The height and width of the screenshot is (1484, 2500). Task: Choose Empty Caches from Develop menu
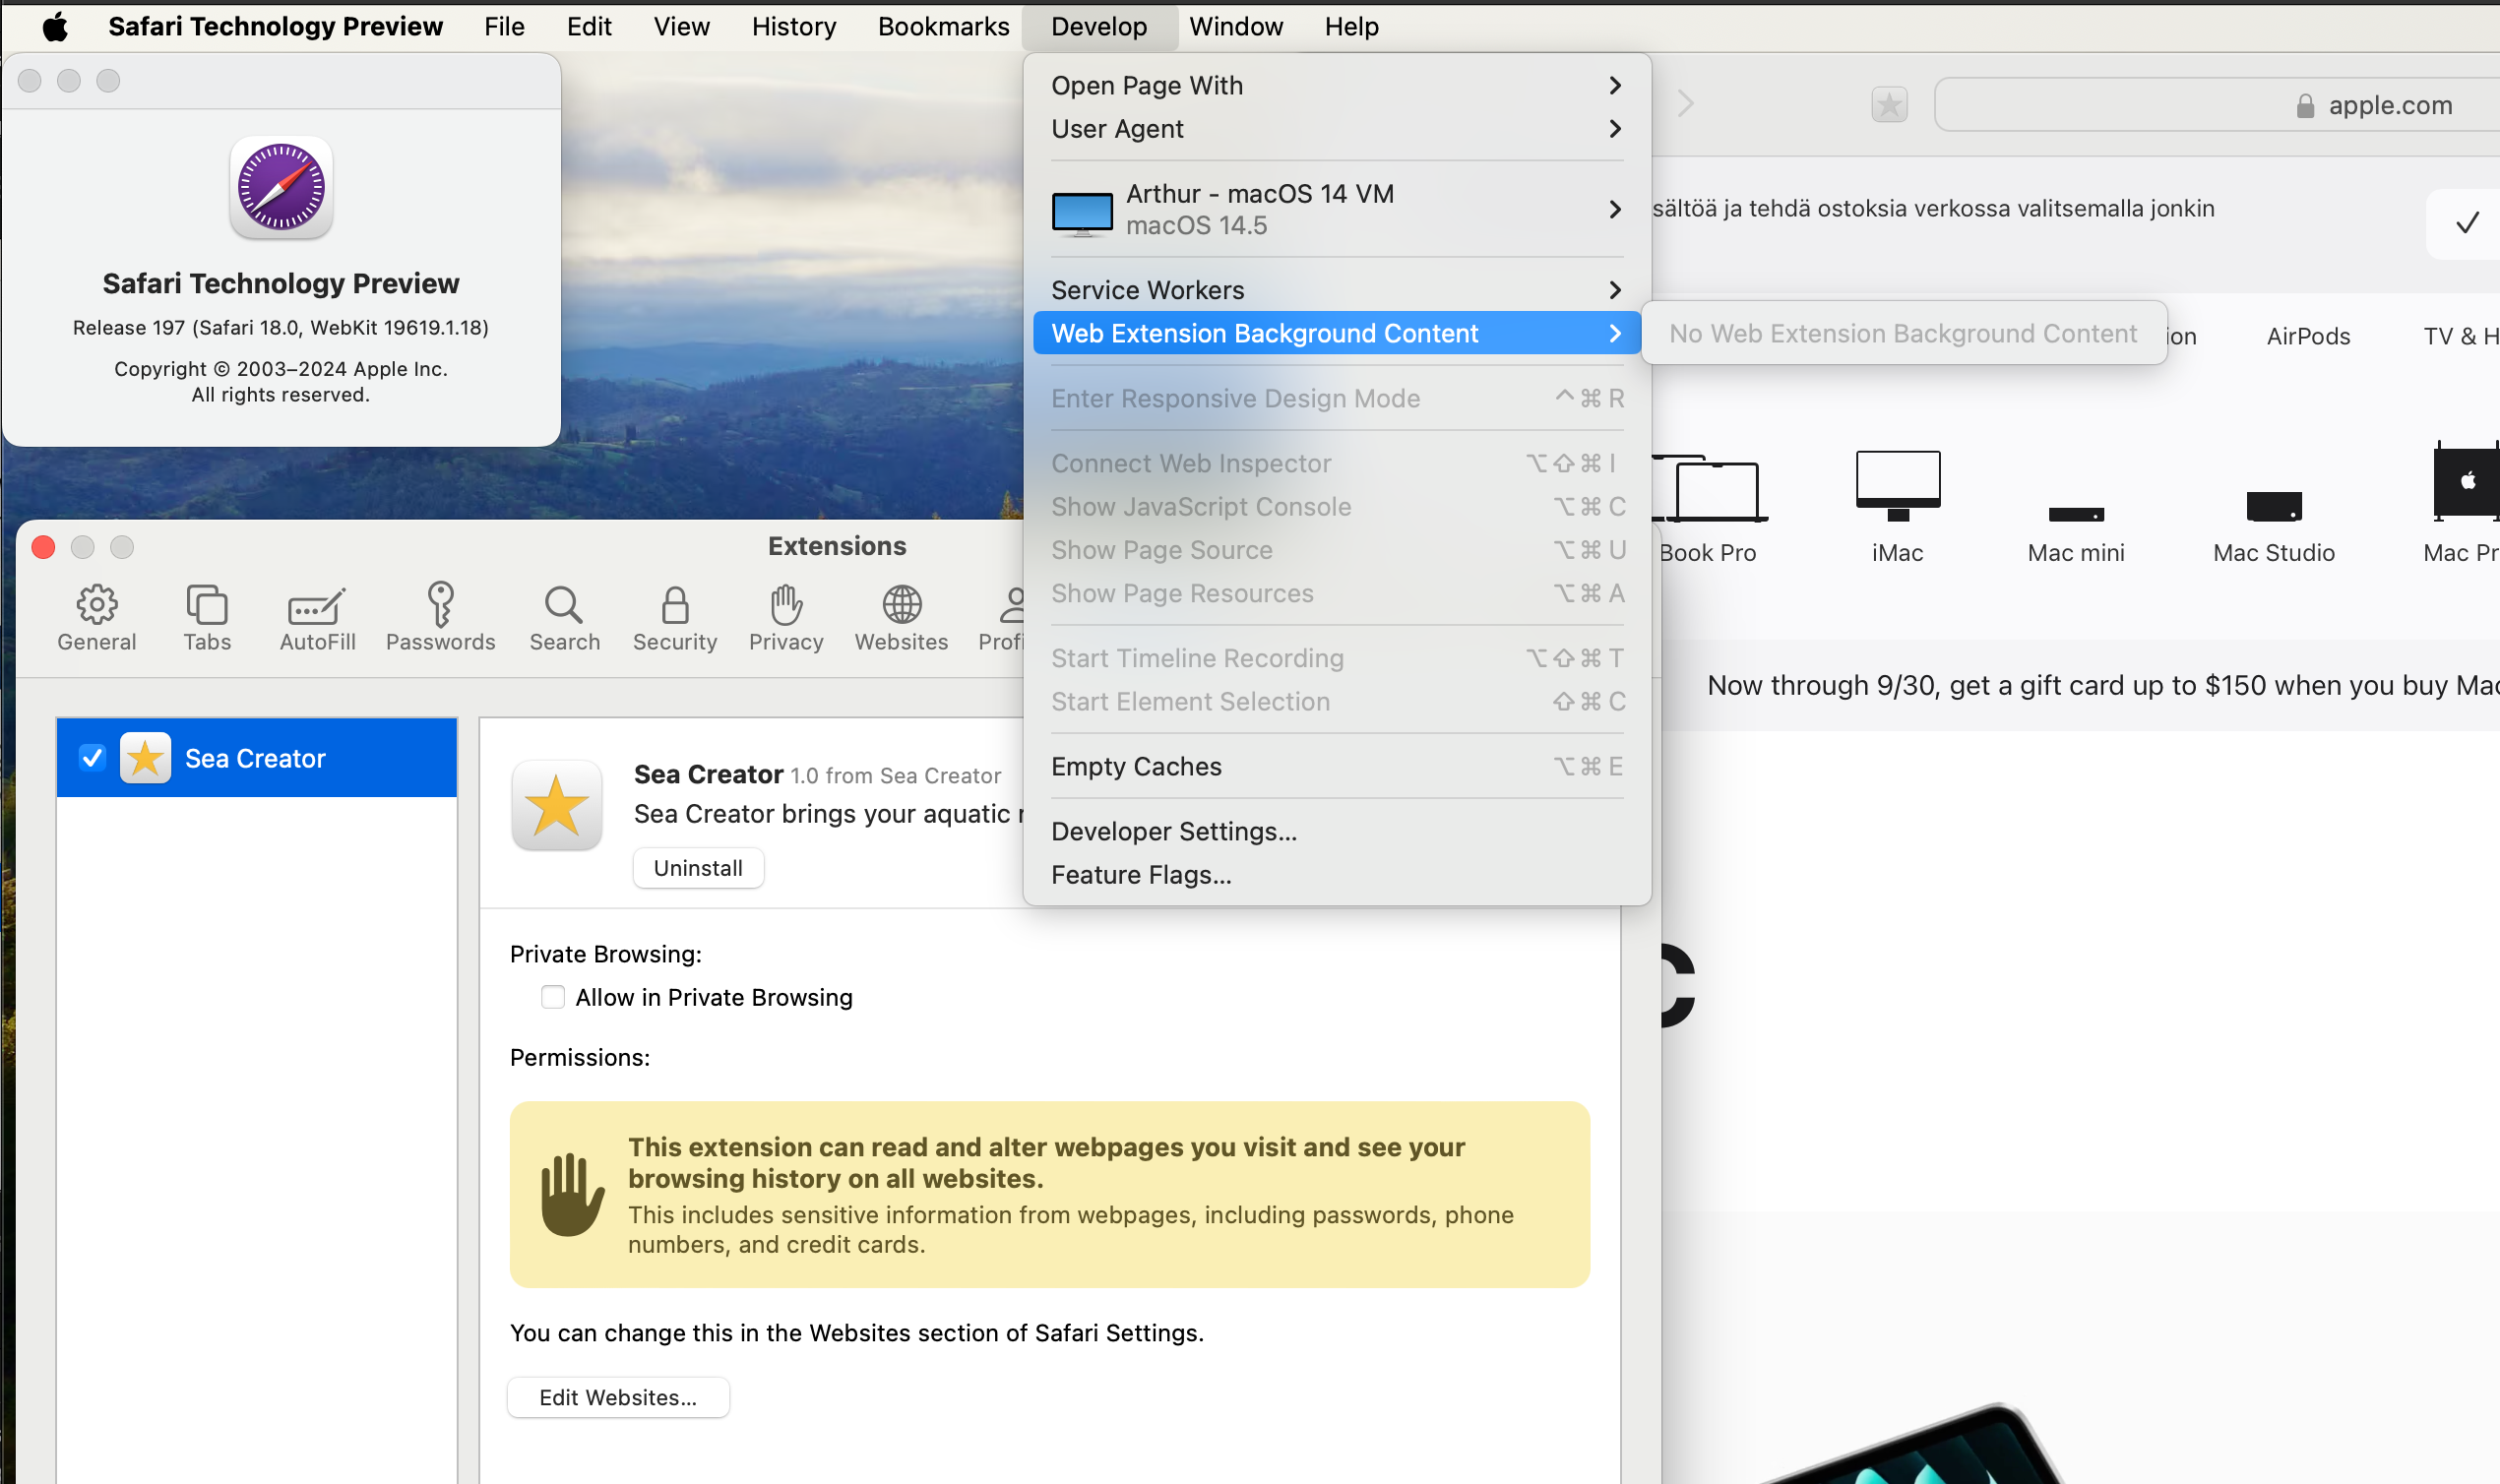click(x=1136, y=767)
